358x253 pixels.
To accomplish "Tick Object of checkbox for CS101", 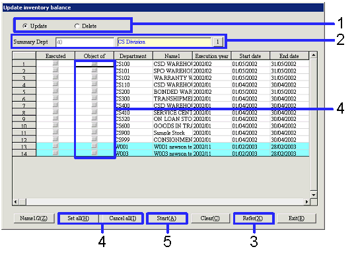I will (94, 70).
